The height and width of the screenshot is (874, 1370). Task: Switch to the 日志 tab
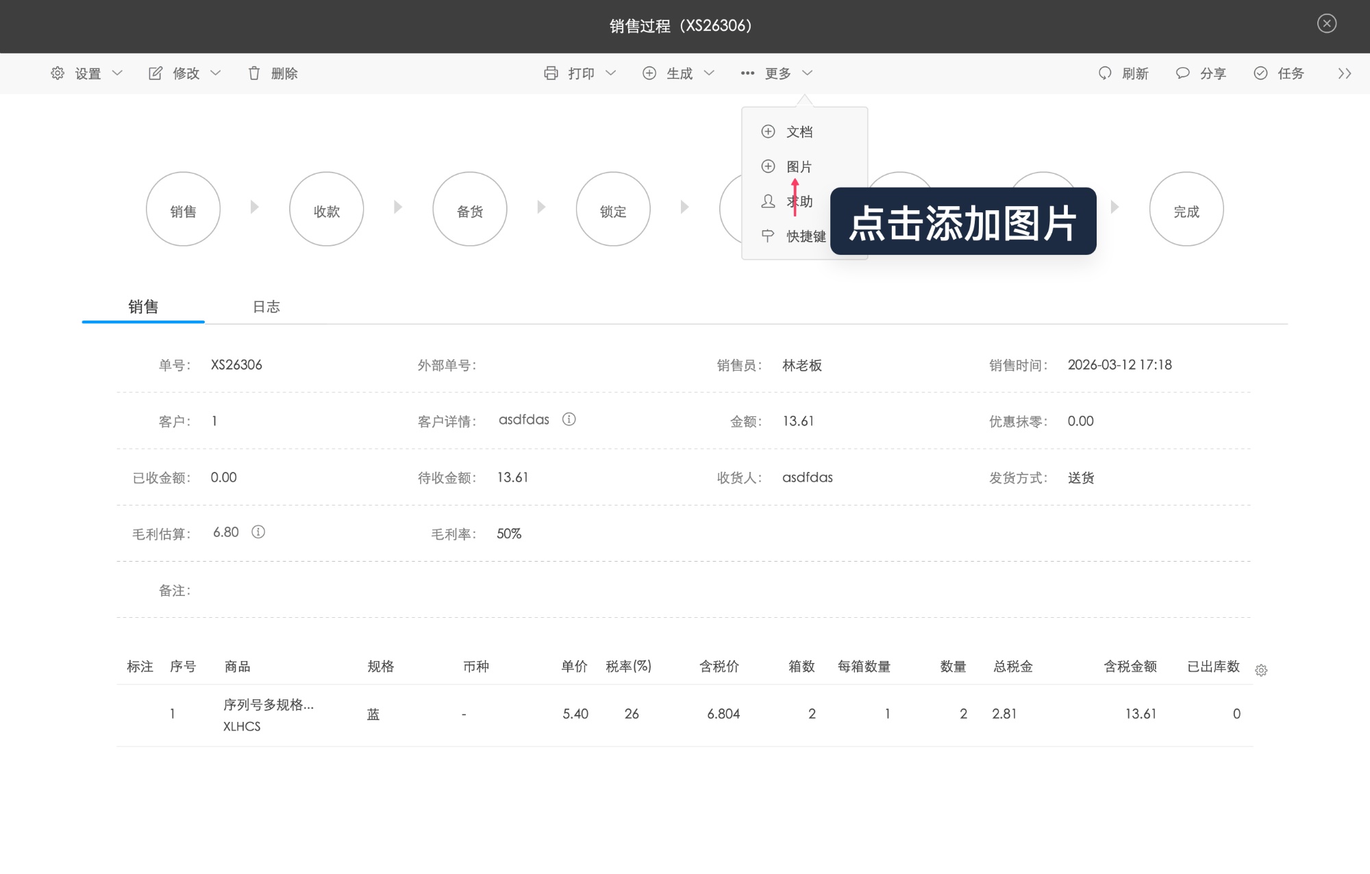click(266, 307)
